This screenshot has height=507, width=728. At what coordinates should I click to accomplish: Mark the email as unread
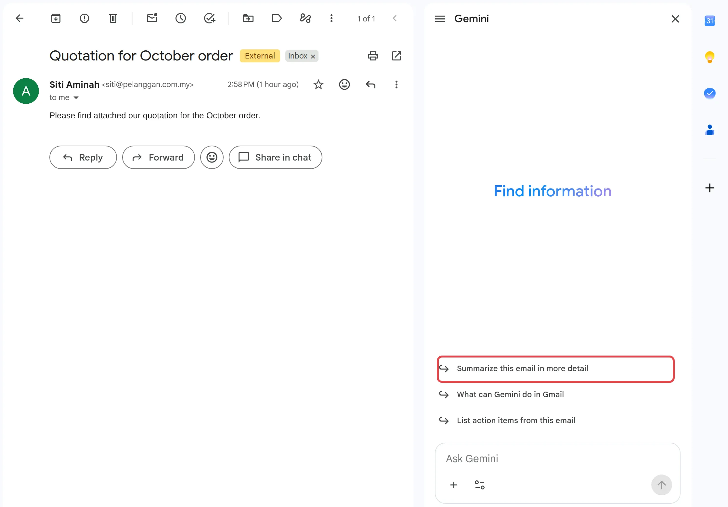(152, 18)
